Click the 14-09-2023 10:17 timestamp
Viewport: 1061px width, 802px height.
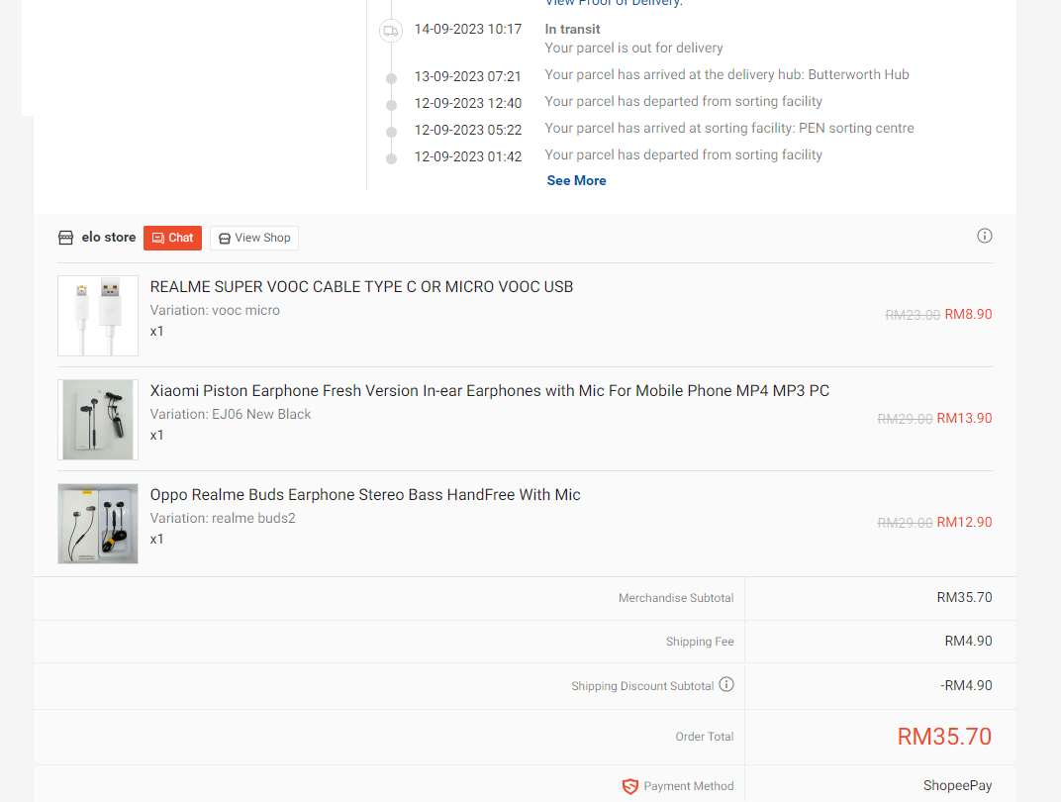468,29
